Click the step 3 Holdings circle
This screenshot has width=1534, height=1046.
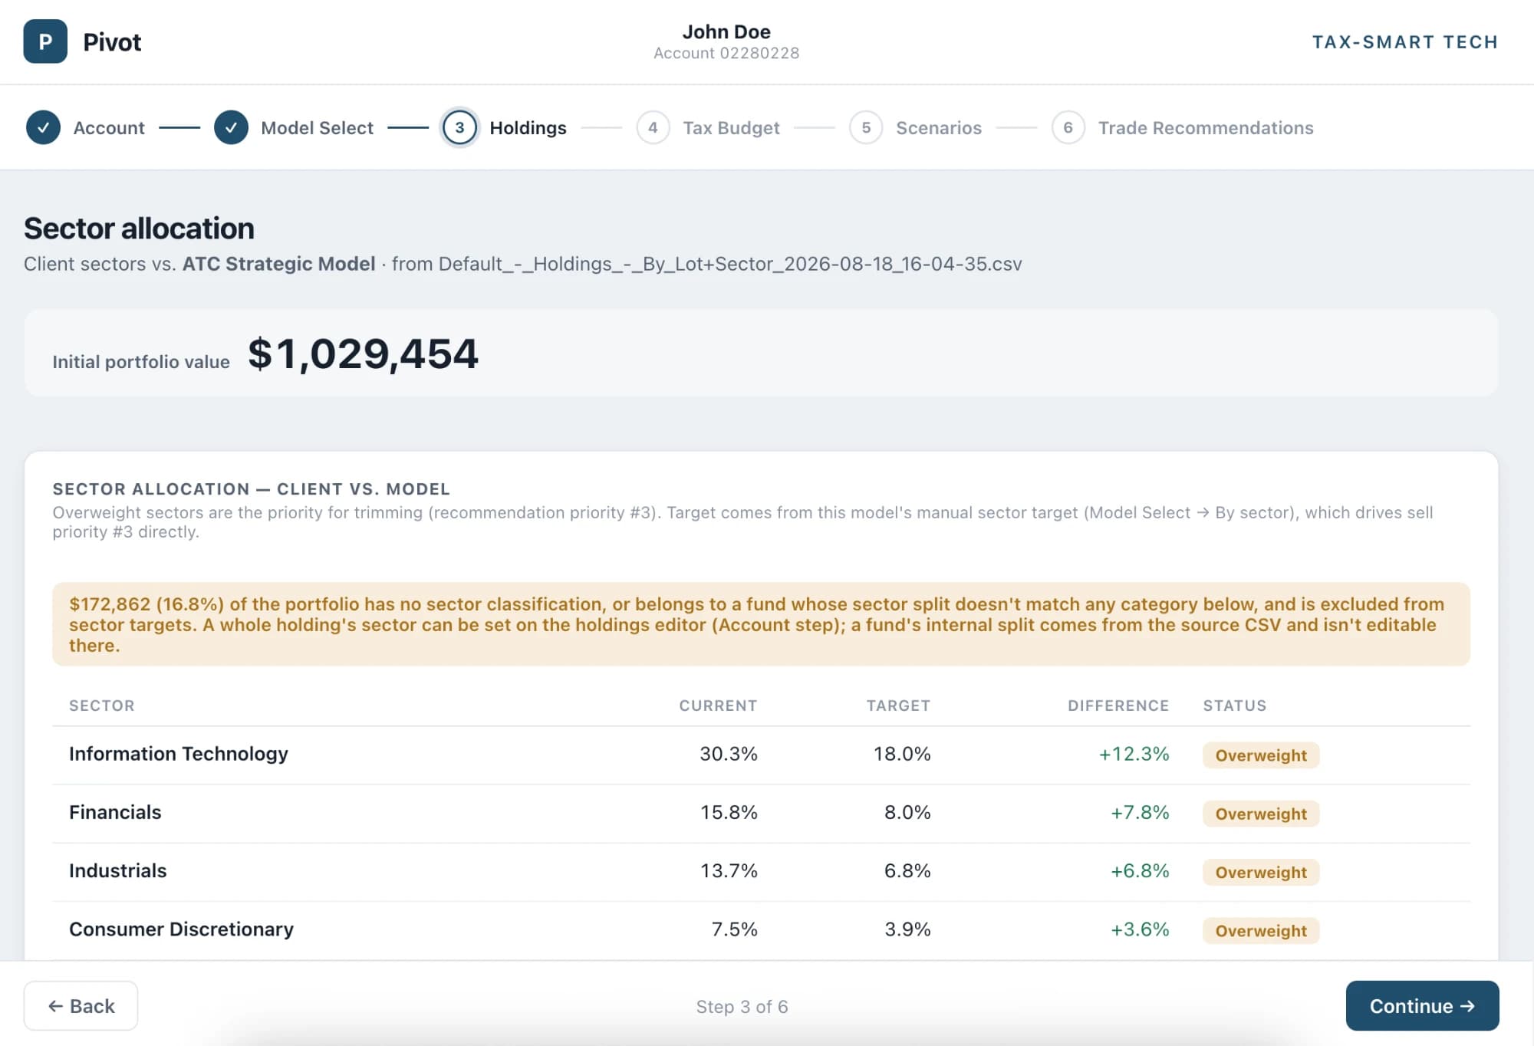(x=459, y=127)
